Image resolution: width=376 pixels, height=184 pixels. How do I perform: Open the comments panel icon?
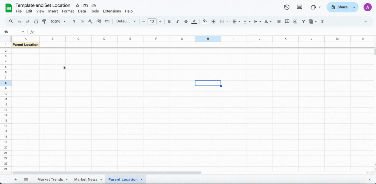[299, 7]
